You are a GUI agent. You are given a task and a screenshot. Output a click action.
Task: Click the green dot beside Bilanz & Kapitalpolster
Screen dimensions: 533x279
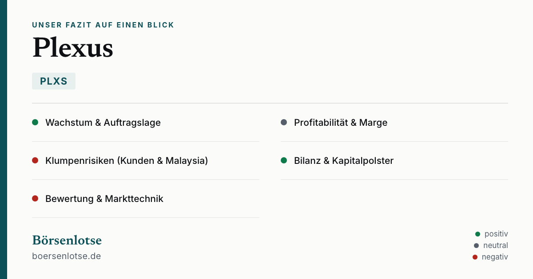pos(284,160)
